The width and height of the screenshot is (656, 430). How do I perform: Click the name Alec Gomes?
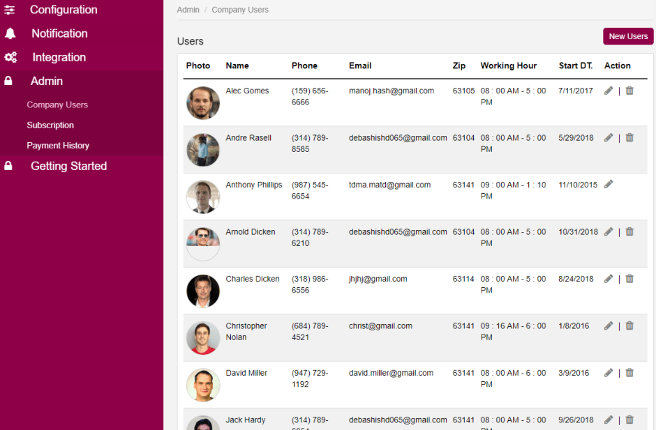coord(247,91)
